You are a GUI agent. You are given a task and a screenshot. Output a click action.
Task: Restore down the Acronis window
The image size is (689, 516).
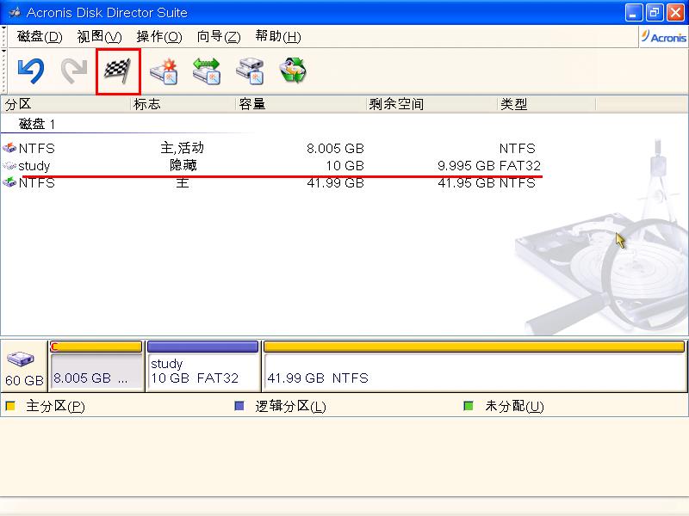click(655, 12)
